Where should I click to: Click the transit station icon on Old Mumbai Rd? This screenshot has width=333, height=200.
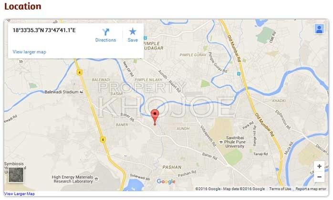[x=239, y=74]
